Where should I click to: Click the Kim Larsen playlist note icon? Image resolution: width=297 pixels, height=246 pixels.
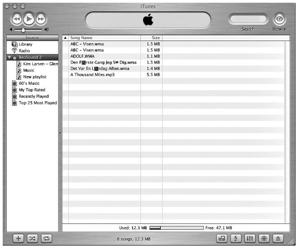(x=19, y=64)
